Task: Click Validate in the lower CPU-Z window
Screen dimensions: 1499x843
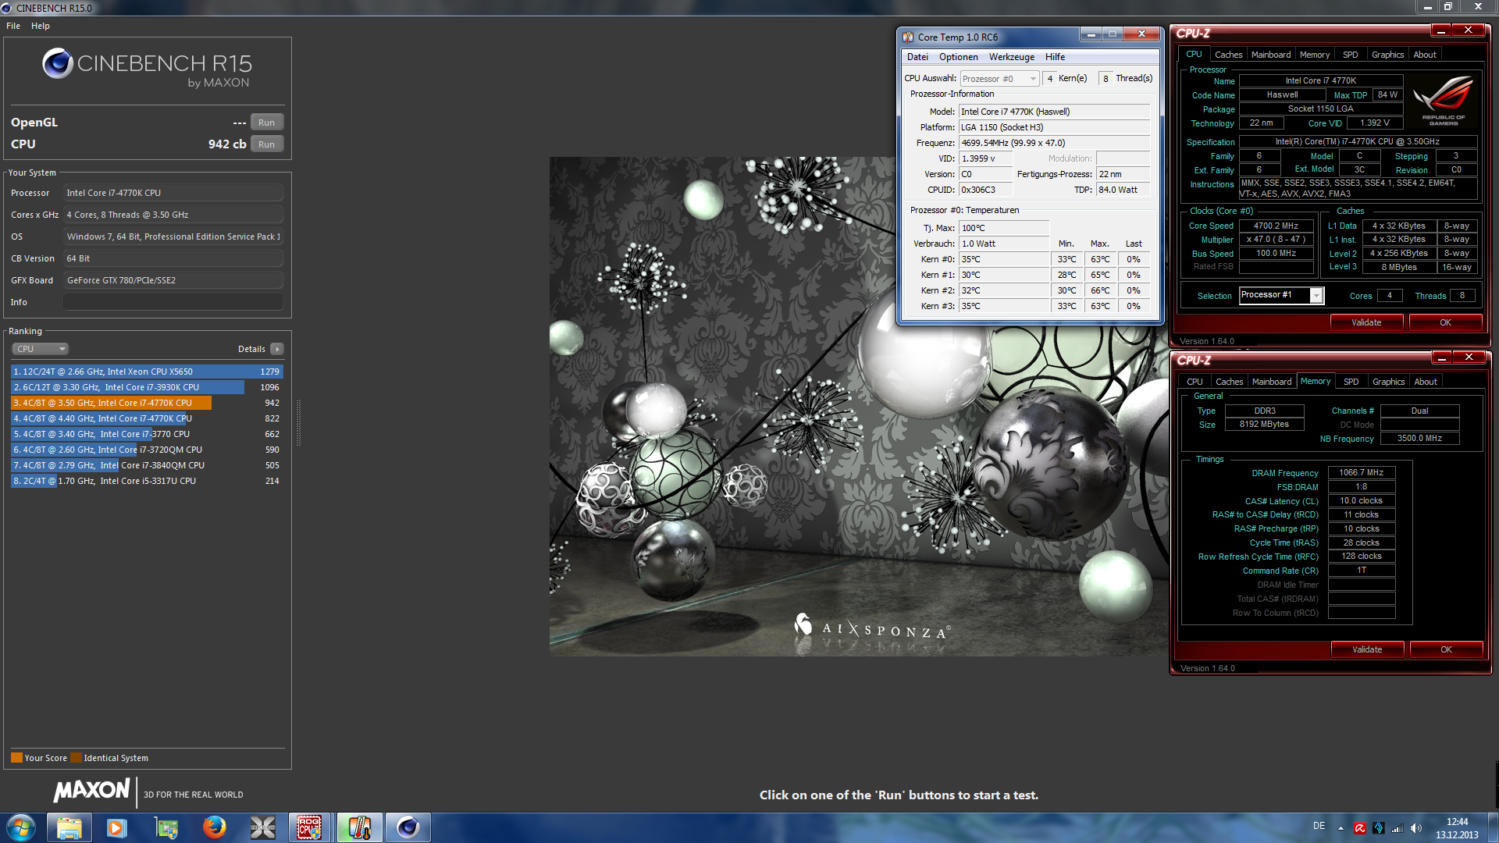Action: pyautogui.click(x=1367, y=649)
